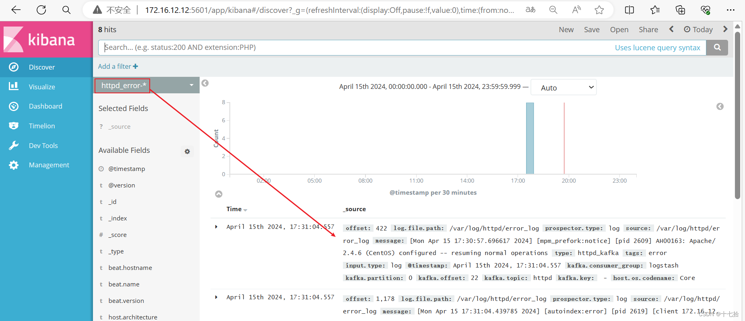The image size is (745, 321).
Task: Click Open saved search
Action: (x=619, y=29)
